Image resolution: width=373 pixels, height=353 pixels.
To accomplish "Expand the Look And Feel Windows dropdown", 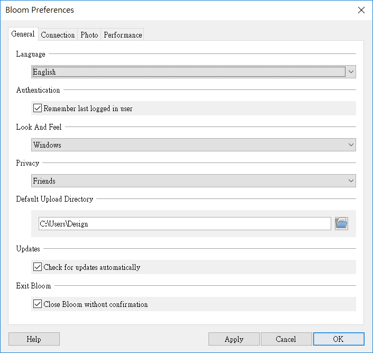I will point(188,145).
